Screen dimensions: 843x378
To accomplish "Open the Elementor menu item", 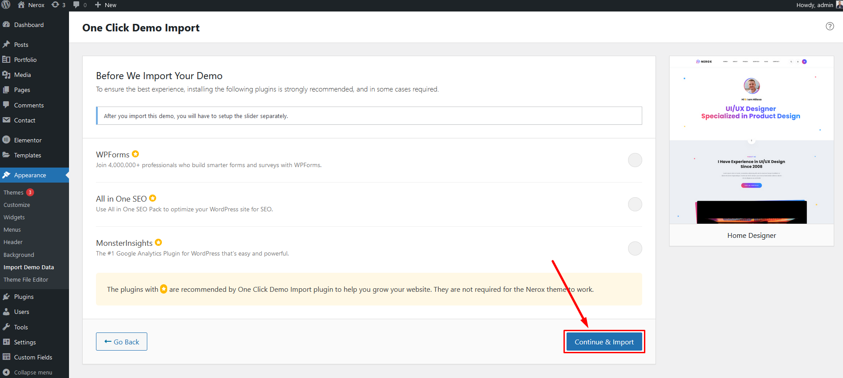I will (x=34, y=140).
